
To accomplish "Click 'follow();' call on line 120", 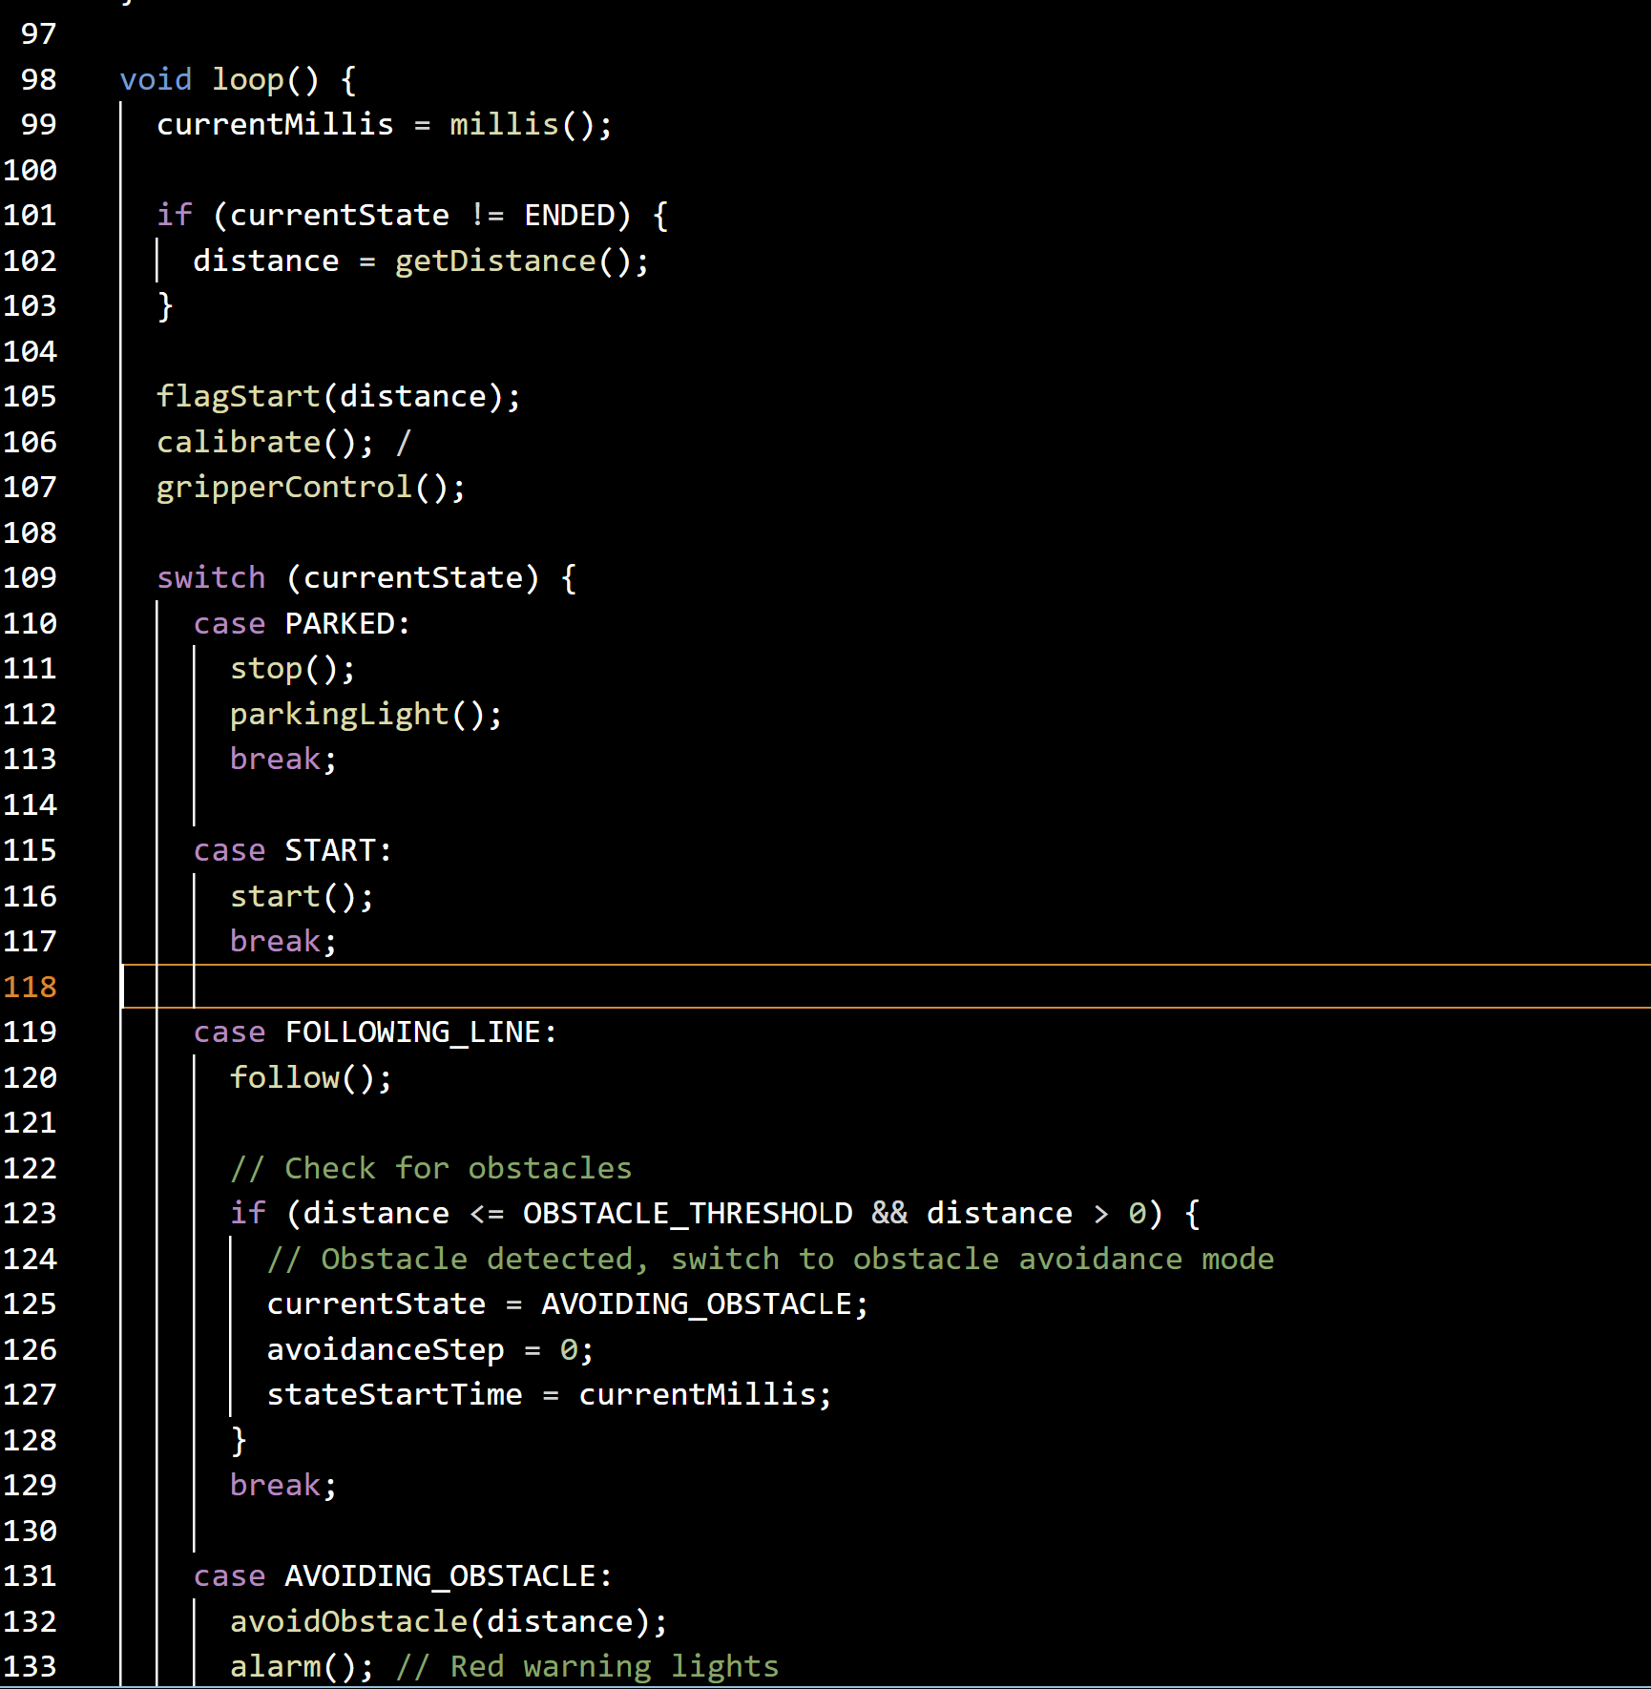I will pyautogui.click(x=311, y=1077).
